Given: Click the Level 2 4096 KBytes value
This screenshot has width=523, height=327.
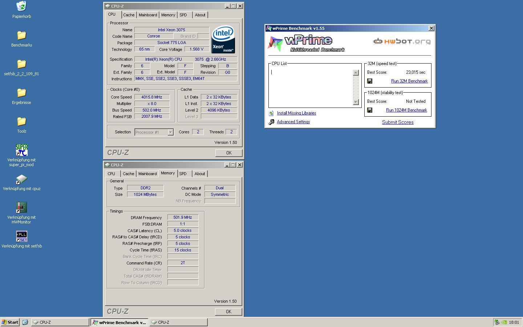Looking at the screenshot, I should click(x=219, y=110).
